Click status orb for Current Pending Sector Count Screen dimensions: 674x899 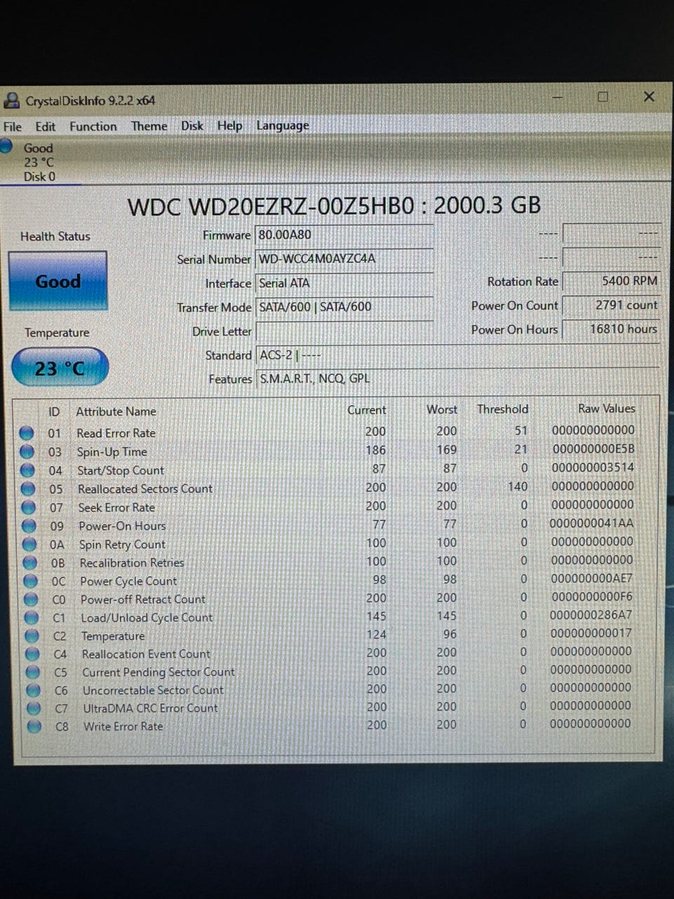[x=33, y=672]
